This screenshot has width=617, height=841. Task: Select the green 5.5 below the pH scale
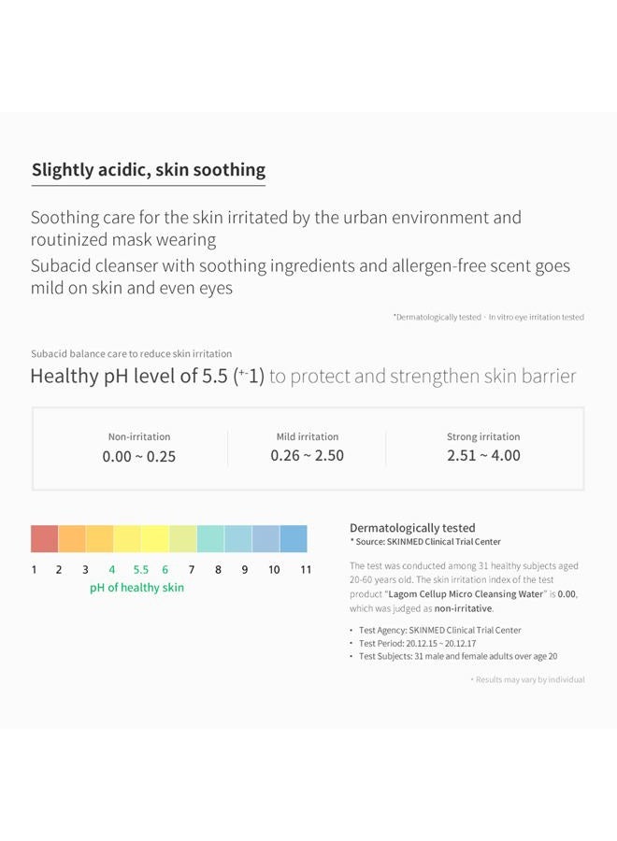click(x=140, y=570)
